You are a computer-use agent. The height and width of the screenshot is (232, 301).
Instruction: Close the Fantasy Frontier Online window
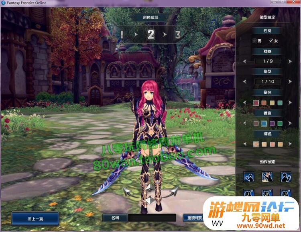(x=293, y=2)
